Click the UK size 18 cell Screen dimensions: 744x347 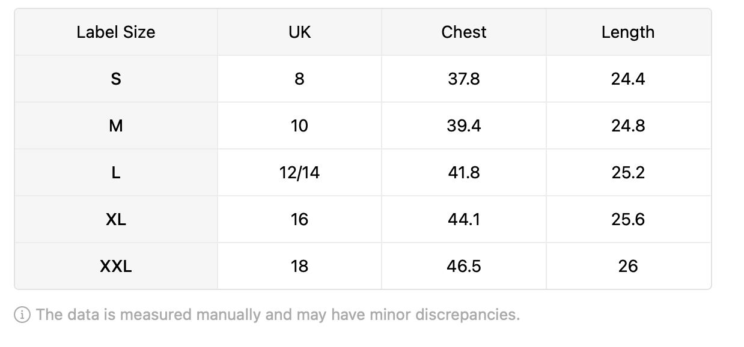[x=299, y=266]
